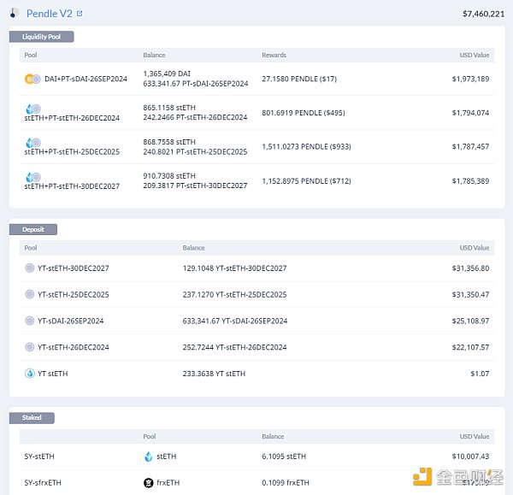This screenshot has width=513, height=495.
Task: Click reward 801.6919 PENDLE ($495)
Action: [304, 113]
